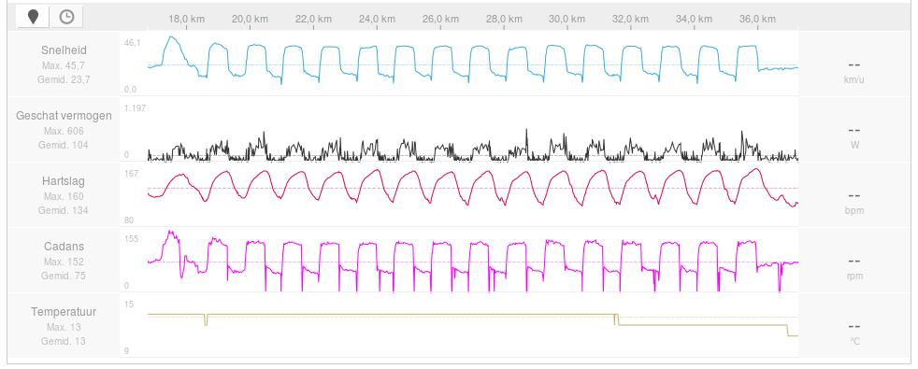Click the 30,0 km axis marker
This screenshot has width=918, height=369.
click(x=567, y=19)
